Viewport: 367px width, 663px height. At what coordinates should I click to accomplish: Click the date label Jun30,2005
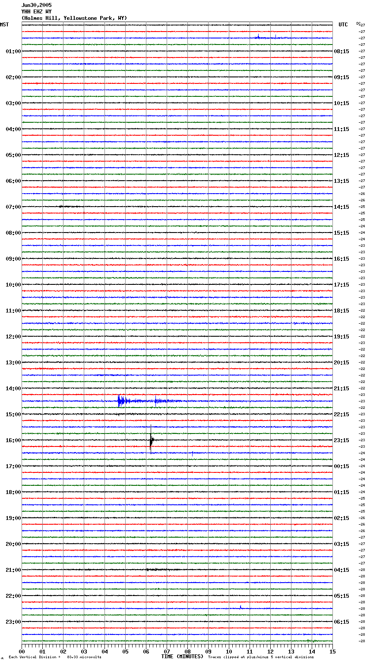coord(36,5)
